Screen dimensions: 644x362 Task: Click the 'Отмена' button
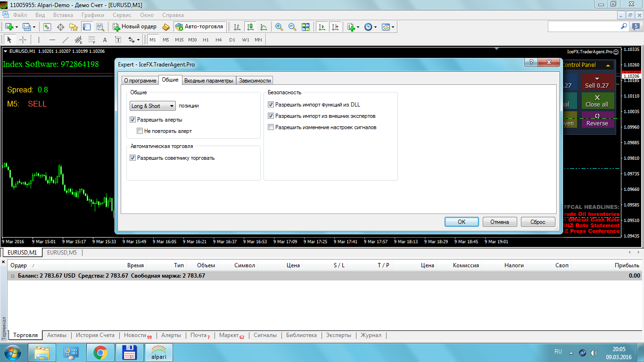point(500,222)
